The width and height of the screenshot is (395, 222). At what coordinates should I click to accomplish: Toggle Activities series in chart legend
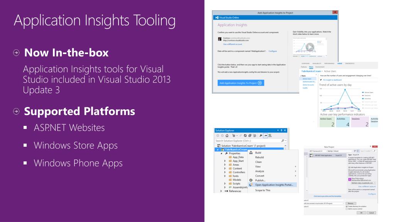click(x=367, y=98)
